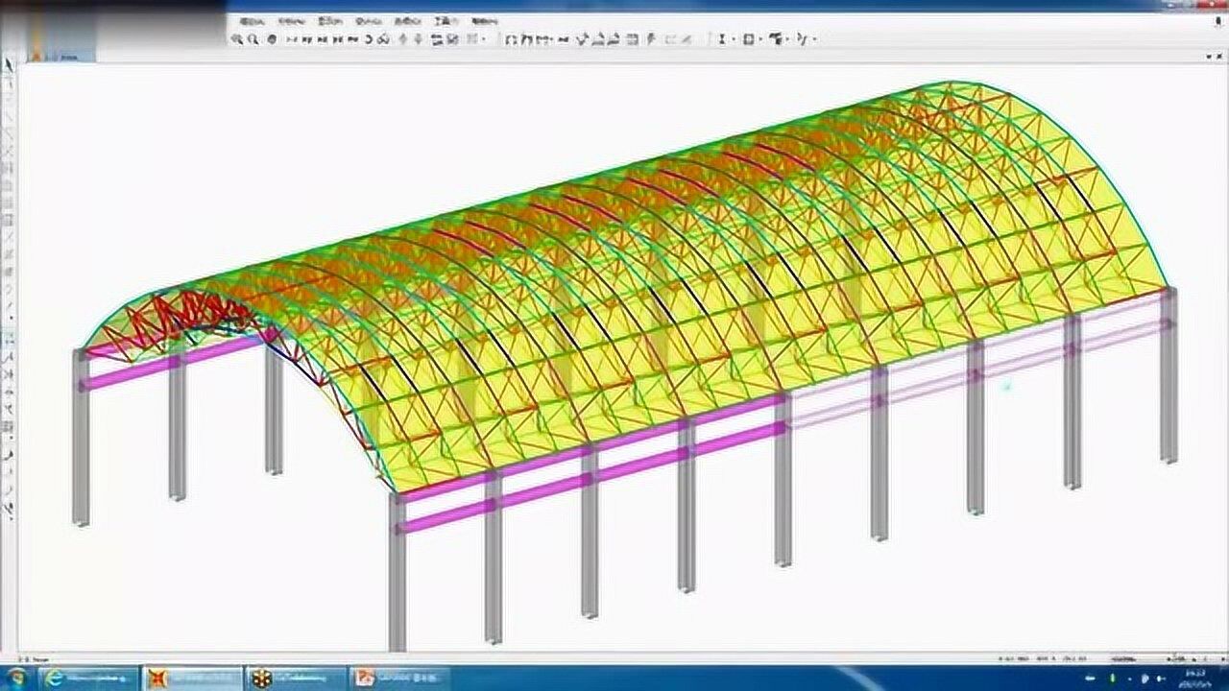This screenshot has height=691, width=1229.
Task: Open the rightmost menu in menu bar
Action: 486,21
